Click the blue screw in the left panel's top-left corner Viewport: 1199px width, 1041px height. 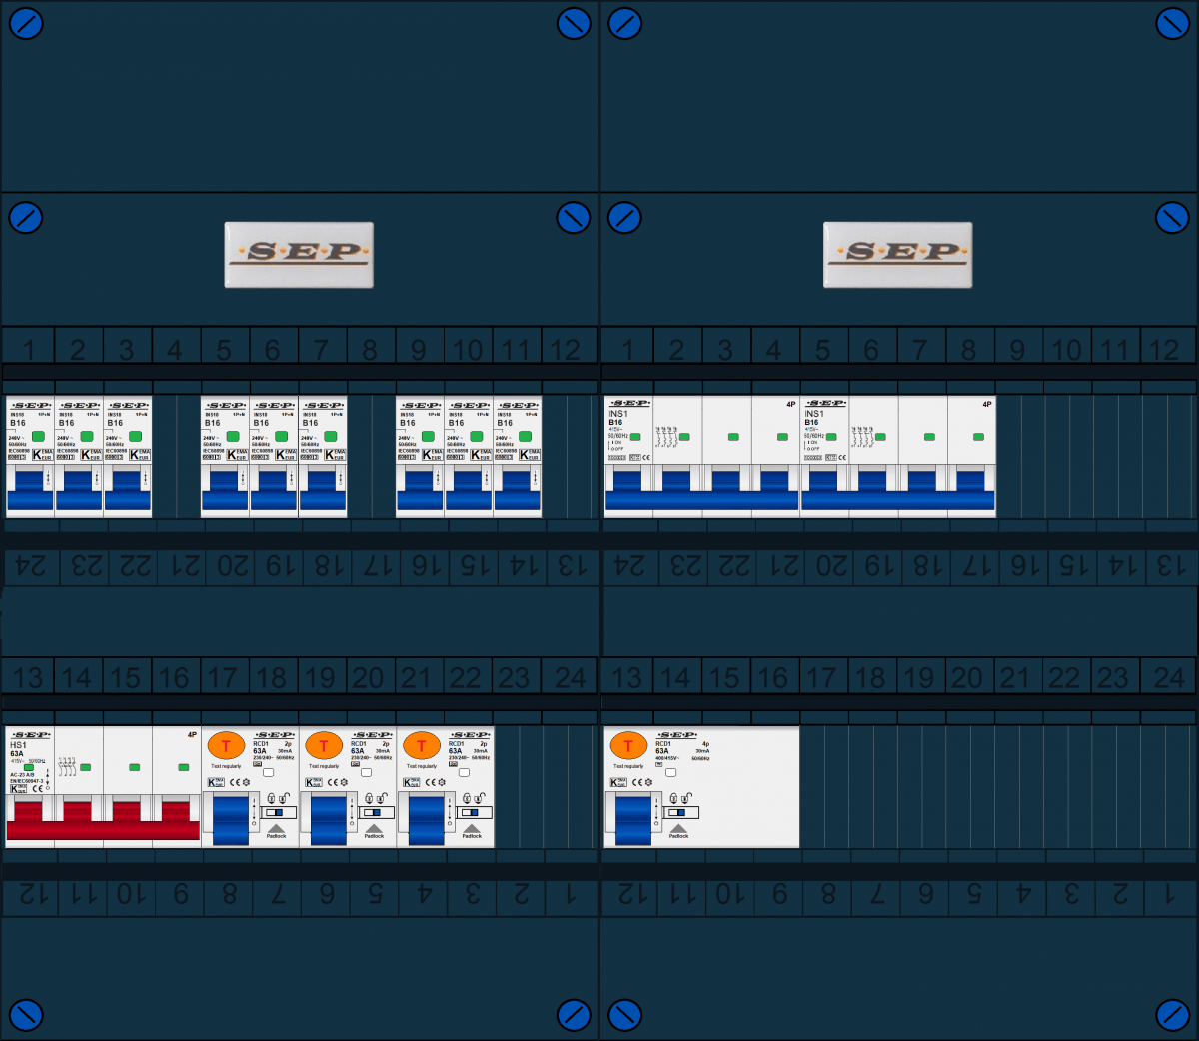[x=25, y=24]
